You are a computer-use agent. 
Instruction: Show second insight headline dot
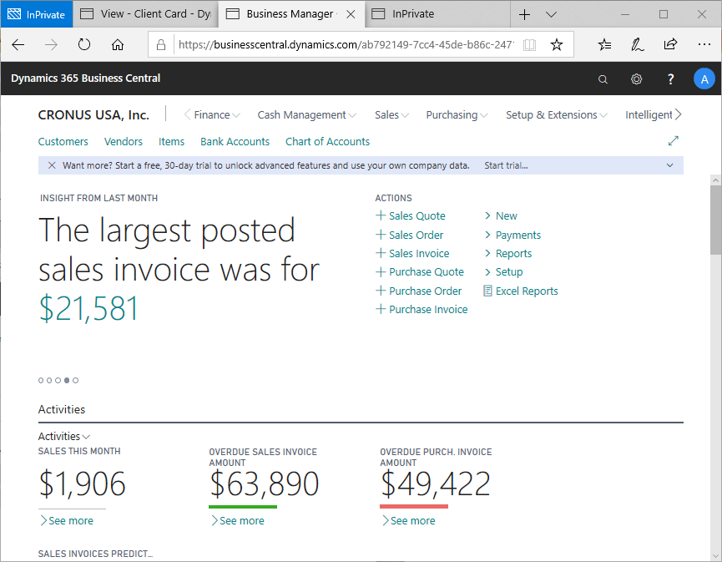49,381
